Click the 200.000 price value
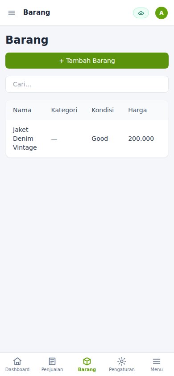 pos(141,139)
